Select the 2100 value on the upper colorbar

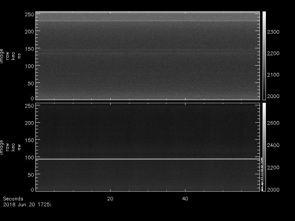(x=273, y=75)
